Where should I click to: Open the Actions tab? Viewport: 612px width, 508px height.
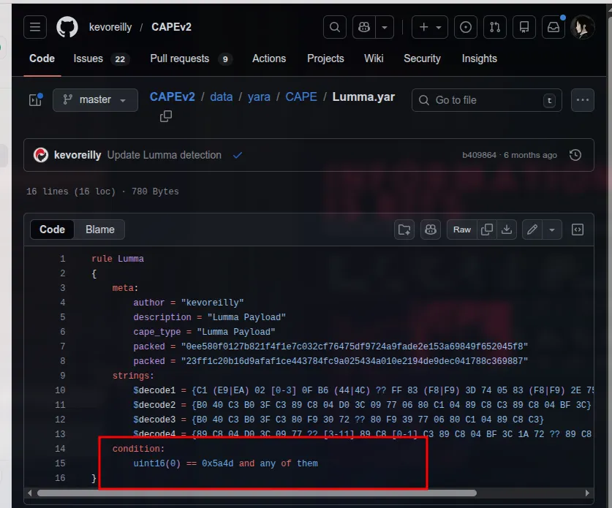pyautogui.click(x=269, y=58)
